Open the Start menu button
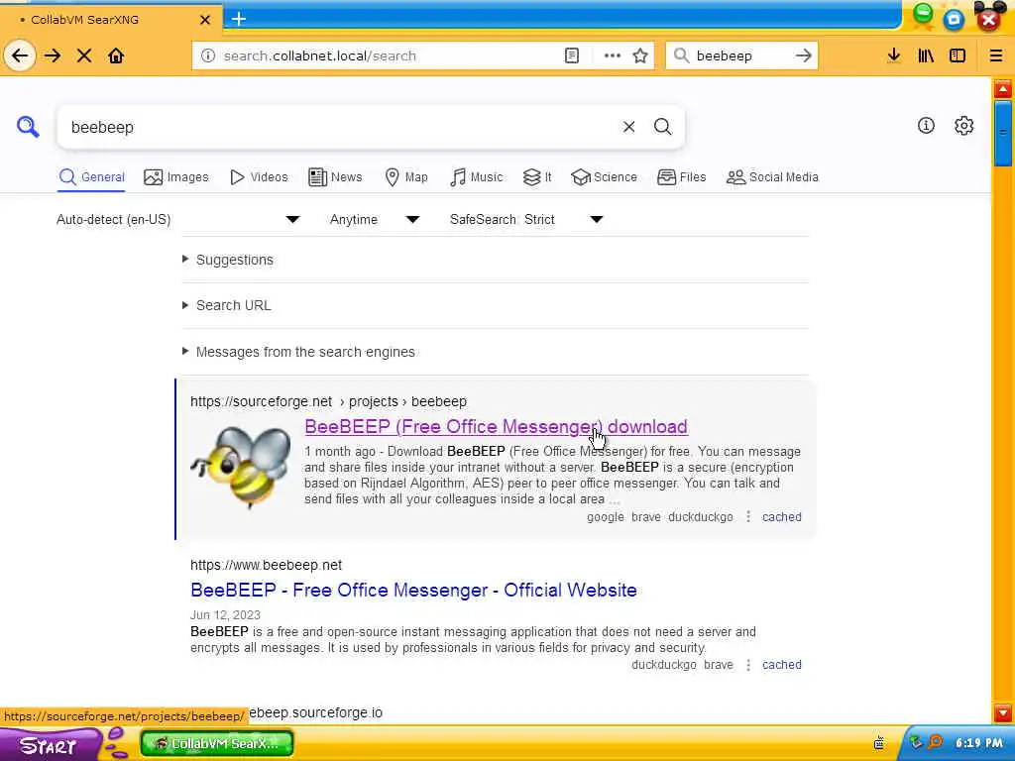 click(49, 745)
